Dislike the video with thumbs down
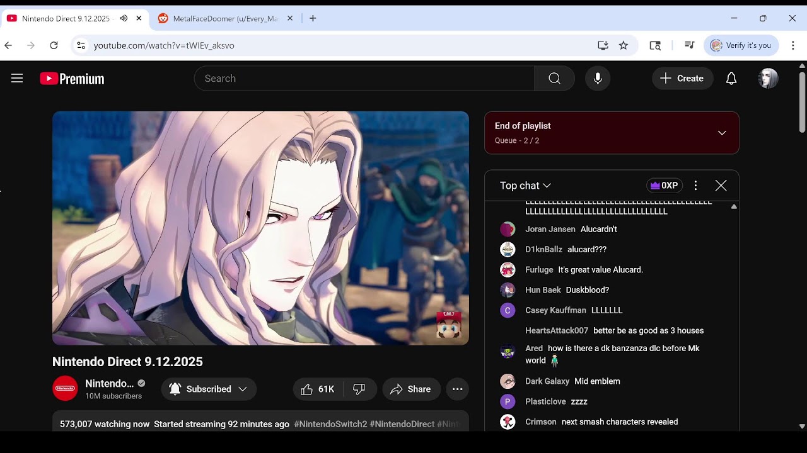 359,389
